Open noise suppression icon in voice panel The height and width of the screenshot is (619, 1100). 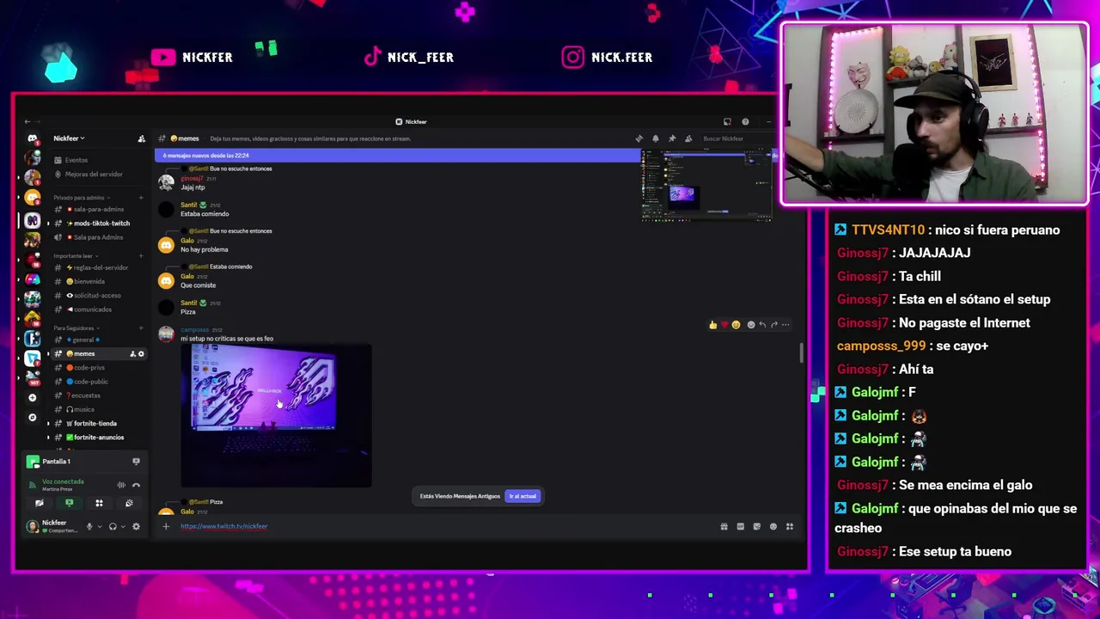[121, 485]
